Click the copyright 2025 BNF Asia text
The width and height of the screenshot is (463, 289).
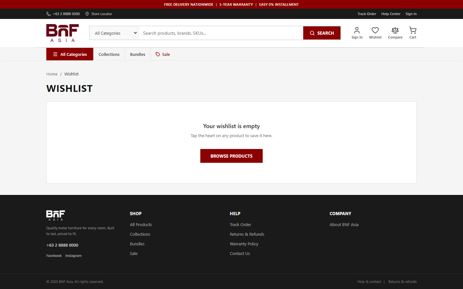75,282
